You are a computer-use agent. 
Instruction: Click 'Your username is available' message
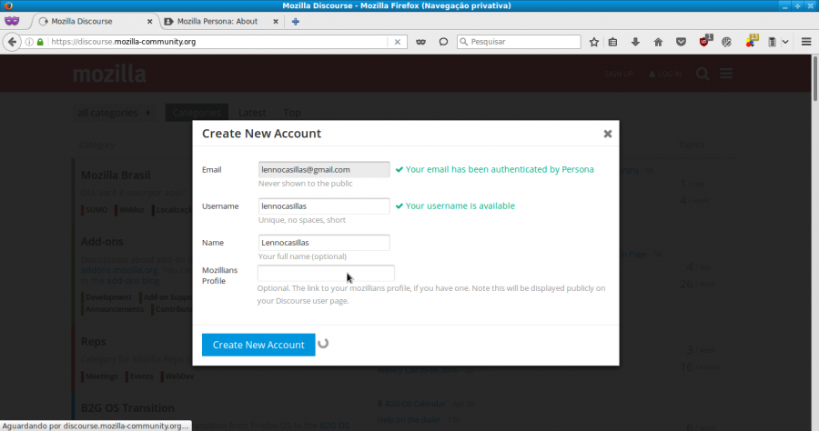pos(460,206)
